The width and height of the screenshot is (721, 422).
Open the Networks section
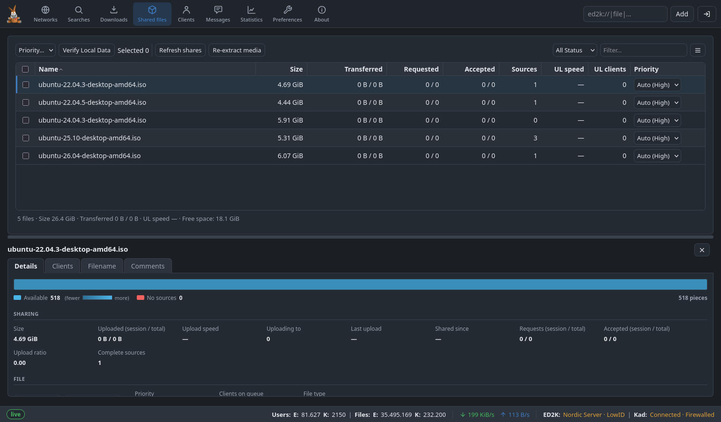pos(45,14)
